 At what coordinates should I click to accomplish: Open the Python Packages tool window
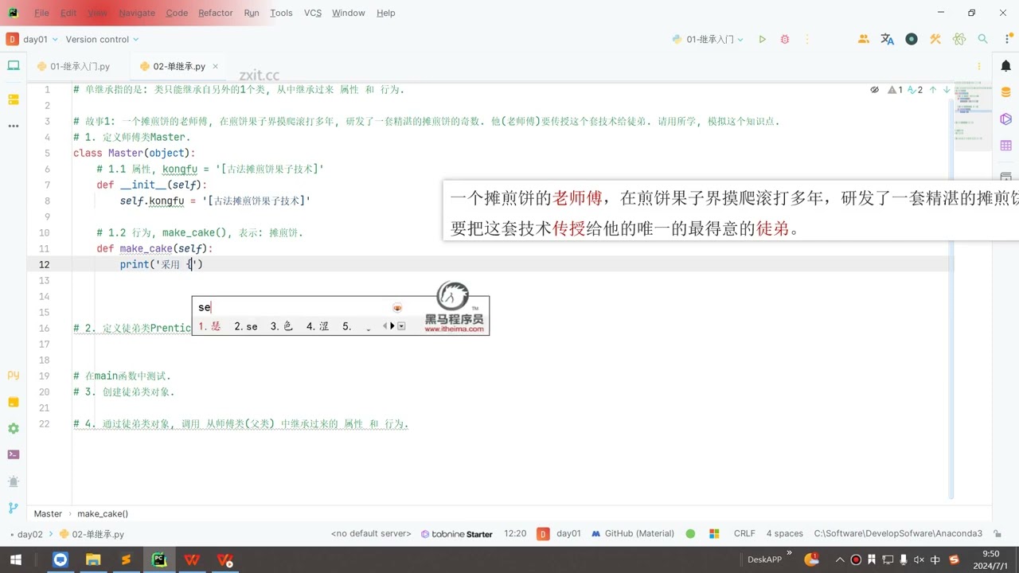13,402
